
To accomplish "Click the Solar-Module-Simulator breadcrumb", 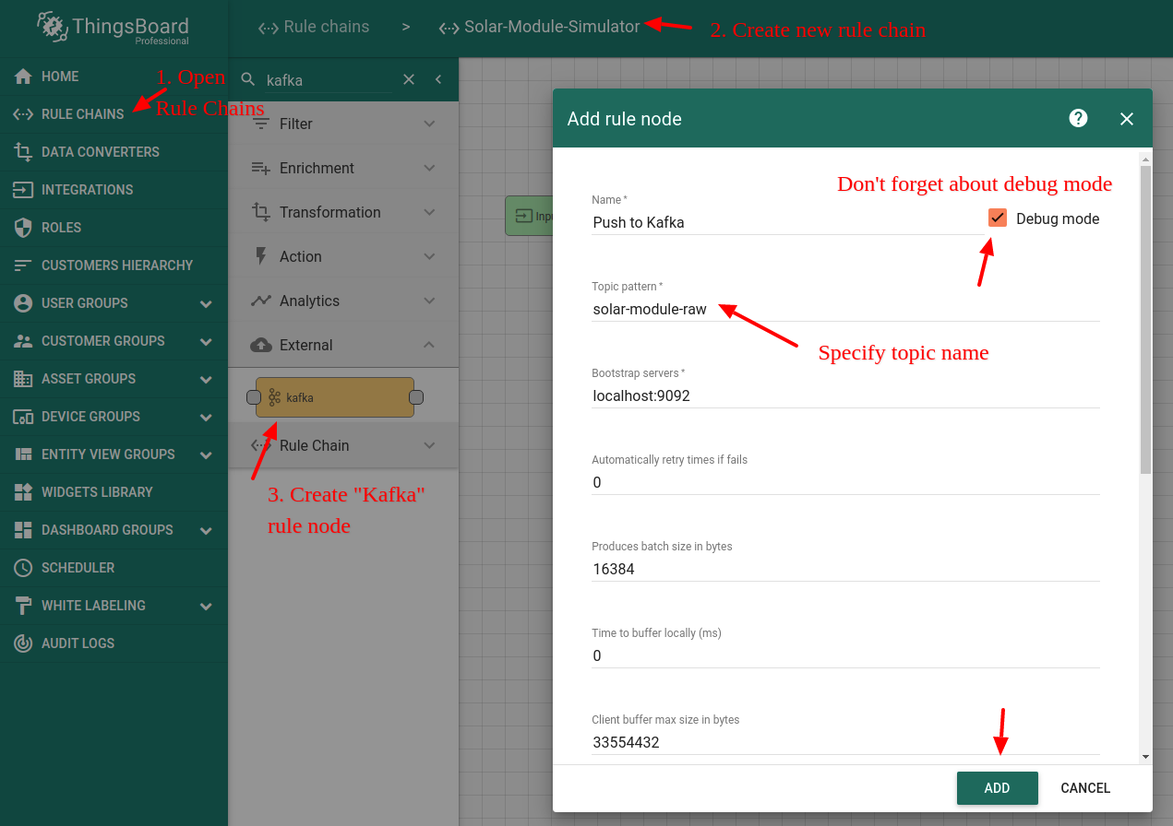I will click(539, 27).
